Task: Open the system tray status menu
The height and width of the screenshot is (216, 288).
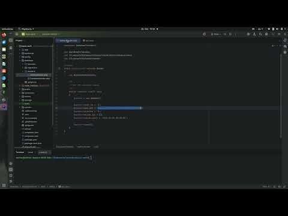Action: (x=277, y=29)
